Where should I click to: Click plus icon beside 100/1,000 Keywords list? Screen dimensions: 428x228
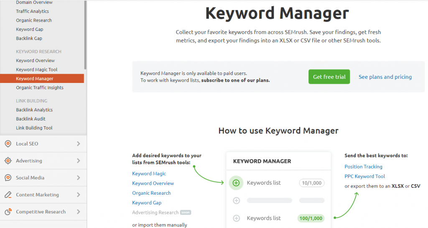(x=237, y=218)
